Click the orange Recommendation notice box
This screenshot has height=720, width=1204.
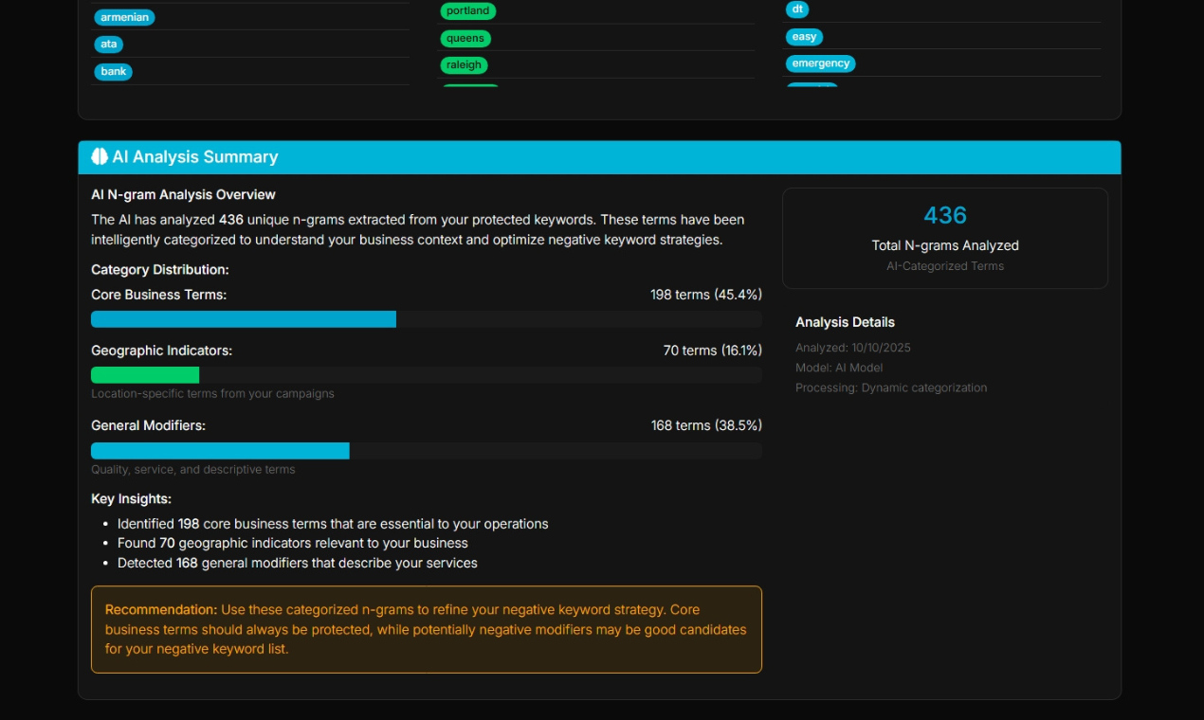pyautogui.click(x=426, y=629)
